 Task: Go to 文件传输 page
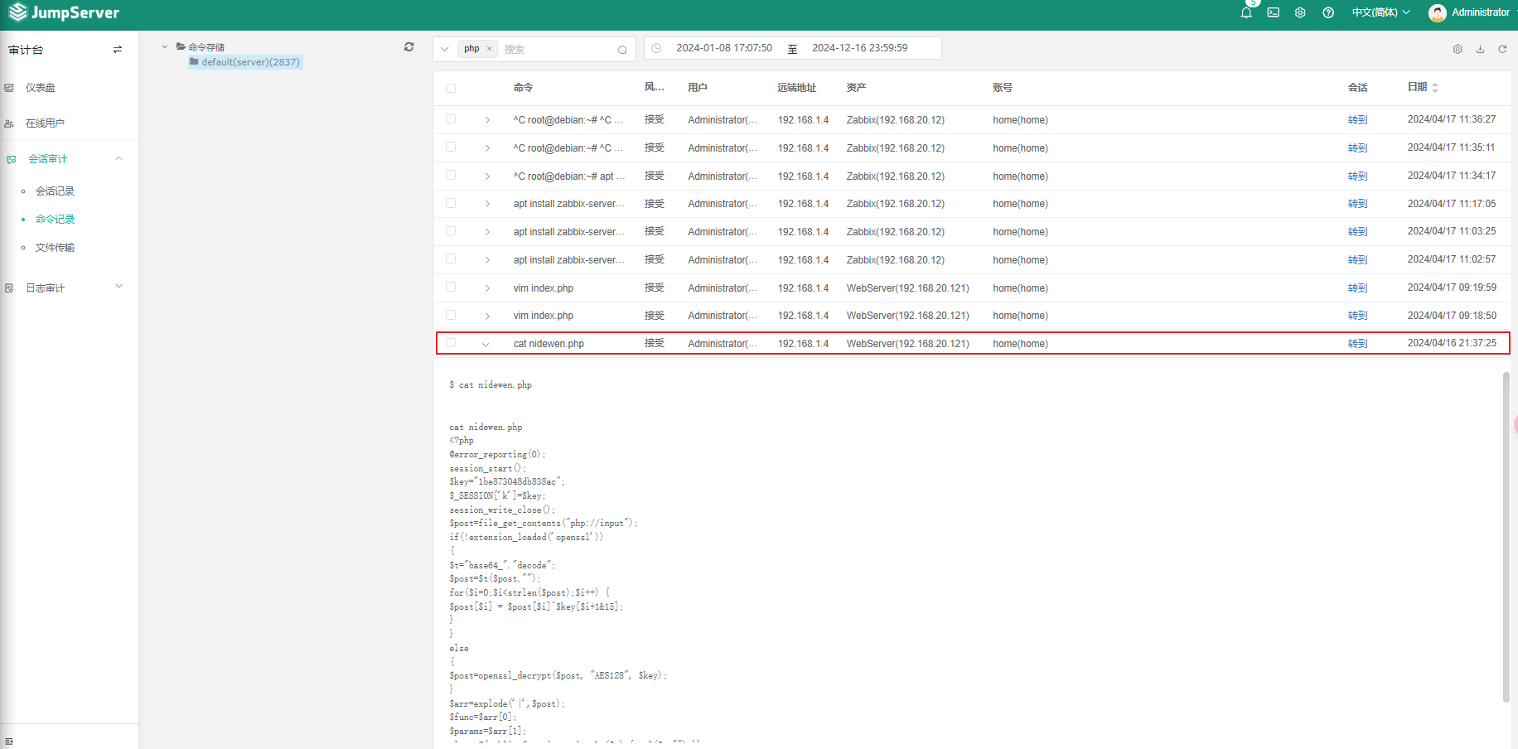pyautogui.click(x=55, y=248)
